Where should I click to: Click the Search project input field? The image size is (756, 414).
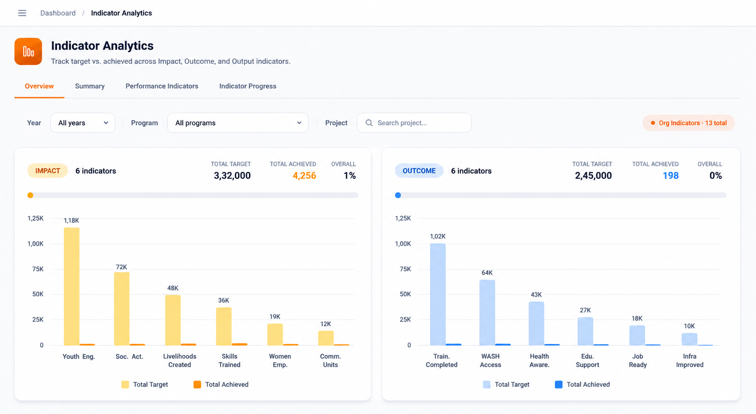pyautogui.click(x=414, y=123)
